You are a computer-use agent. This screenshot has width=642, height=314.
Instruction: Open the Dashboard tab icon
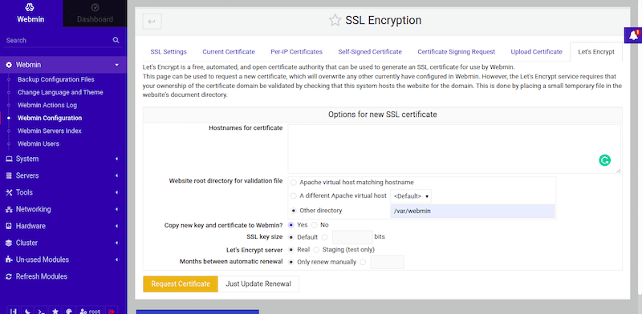[x=95, y=8]
